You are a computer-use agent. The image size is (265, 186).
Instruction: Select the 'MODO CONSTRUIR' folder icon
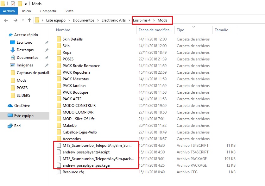pos(59,106)
